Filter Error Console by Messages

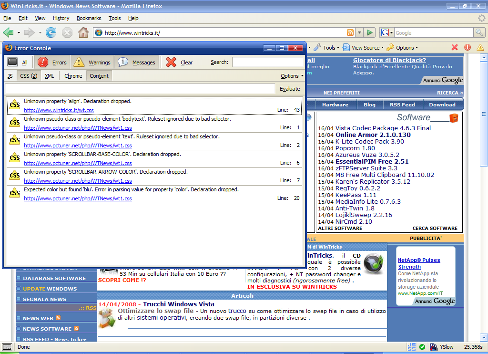click(x=137, y=62)
